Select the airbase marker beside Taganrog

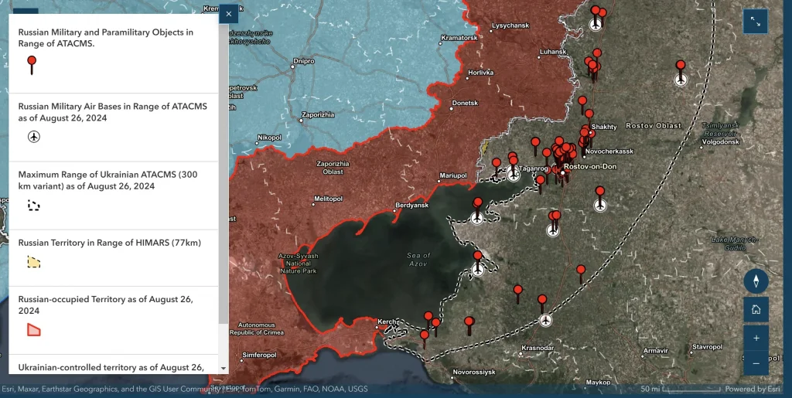514,175
